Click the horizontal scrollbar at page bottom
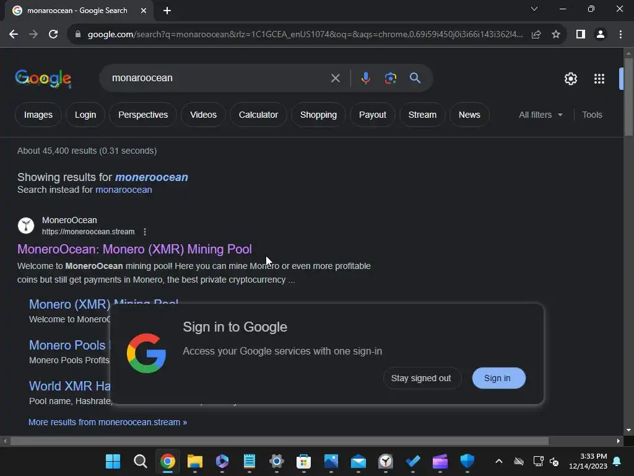This screenshot has height=476, width=634. coord(279,441)
